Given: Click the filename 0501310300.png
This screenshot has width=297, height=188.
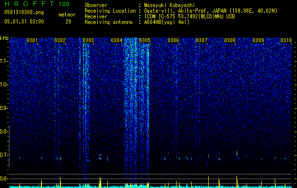Looking at the screenshot, I should 24,12.
